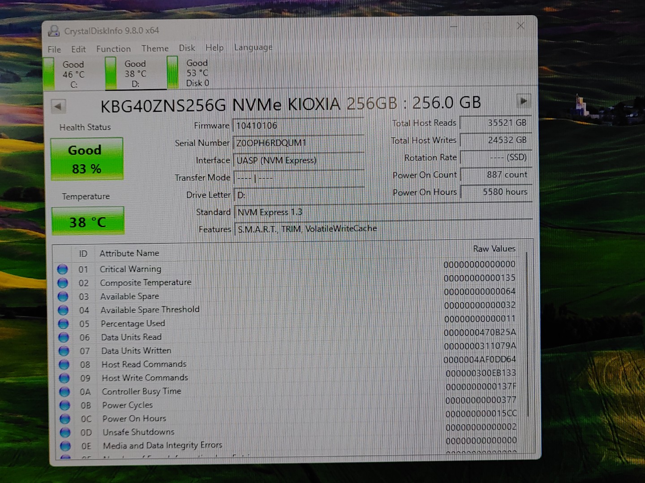Go to the previous disk with left arrow
This screenshot has width=645, height=483.
click(x=59, y=106)
